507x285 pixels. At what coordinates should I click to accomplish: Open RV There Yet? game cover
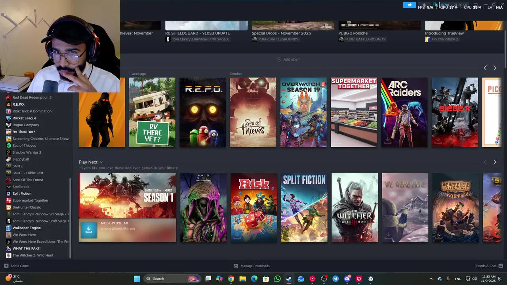click(x=152, y=112)
